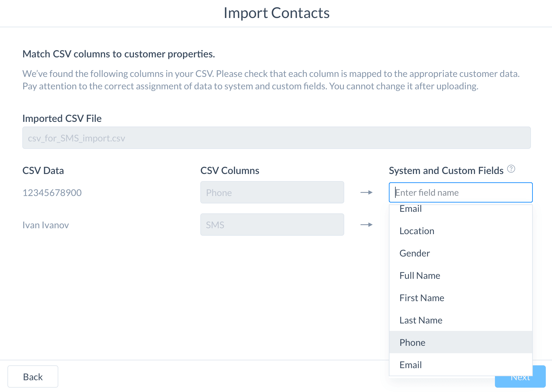Choose First Name from the list

coord(461,298)
